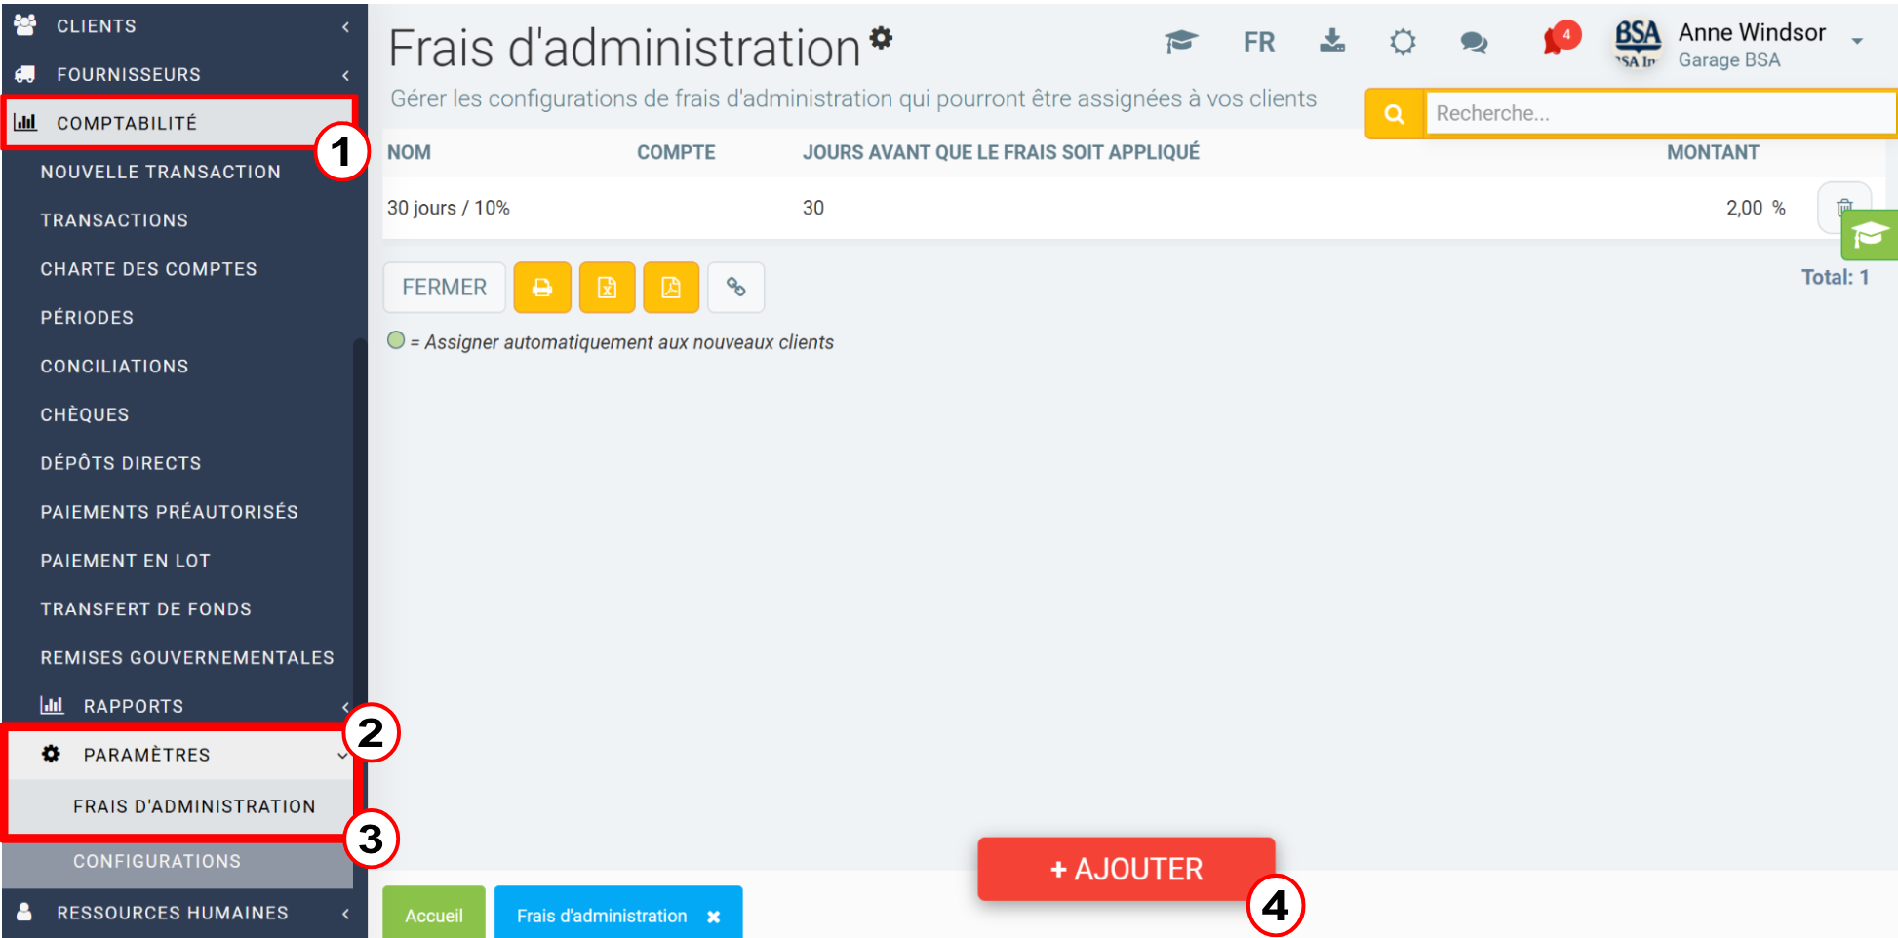
Task: Click the link icon button
Action: tap(736, 288)
